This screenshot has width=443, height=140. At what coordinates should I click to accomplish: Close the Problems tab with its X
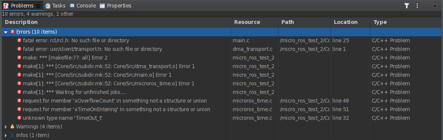(39, 6)
